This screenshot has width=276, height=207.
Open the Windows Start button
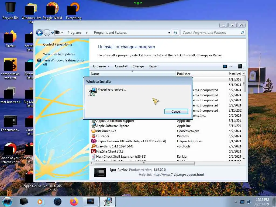[7, 202]
